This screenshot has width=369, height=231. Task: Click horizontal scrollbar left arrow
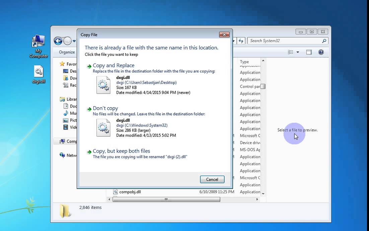pyautogui.click(x=109, y=199)
